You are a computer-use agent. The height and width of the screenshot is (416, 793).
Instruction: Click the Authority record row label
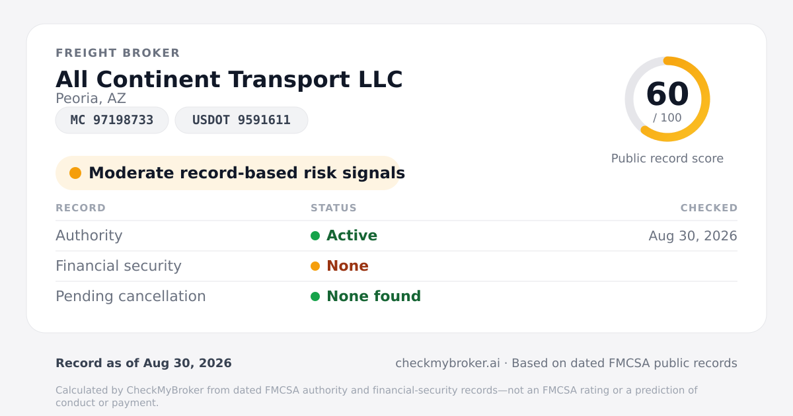tap(89, 236)
